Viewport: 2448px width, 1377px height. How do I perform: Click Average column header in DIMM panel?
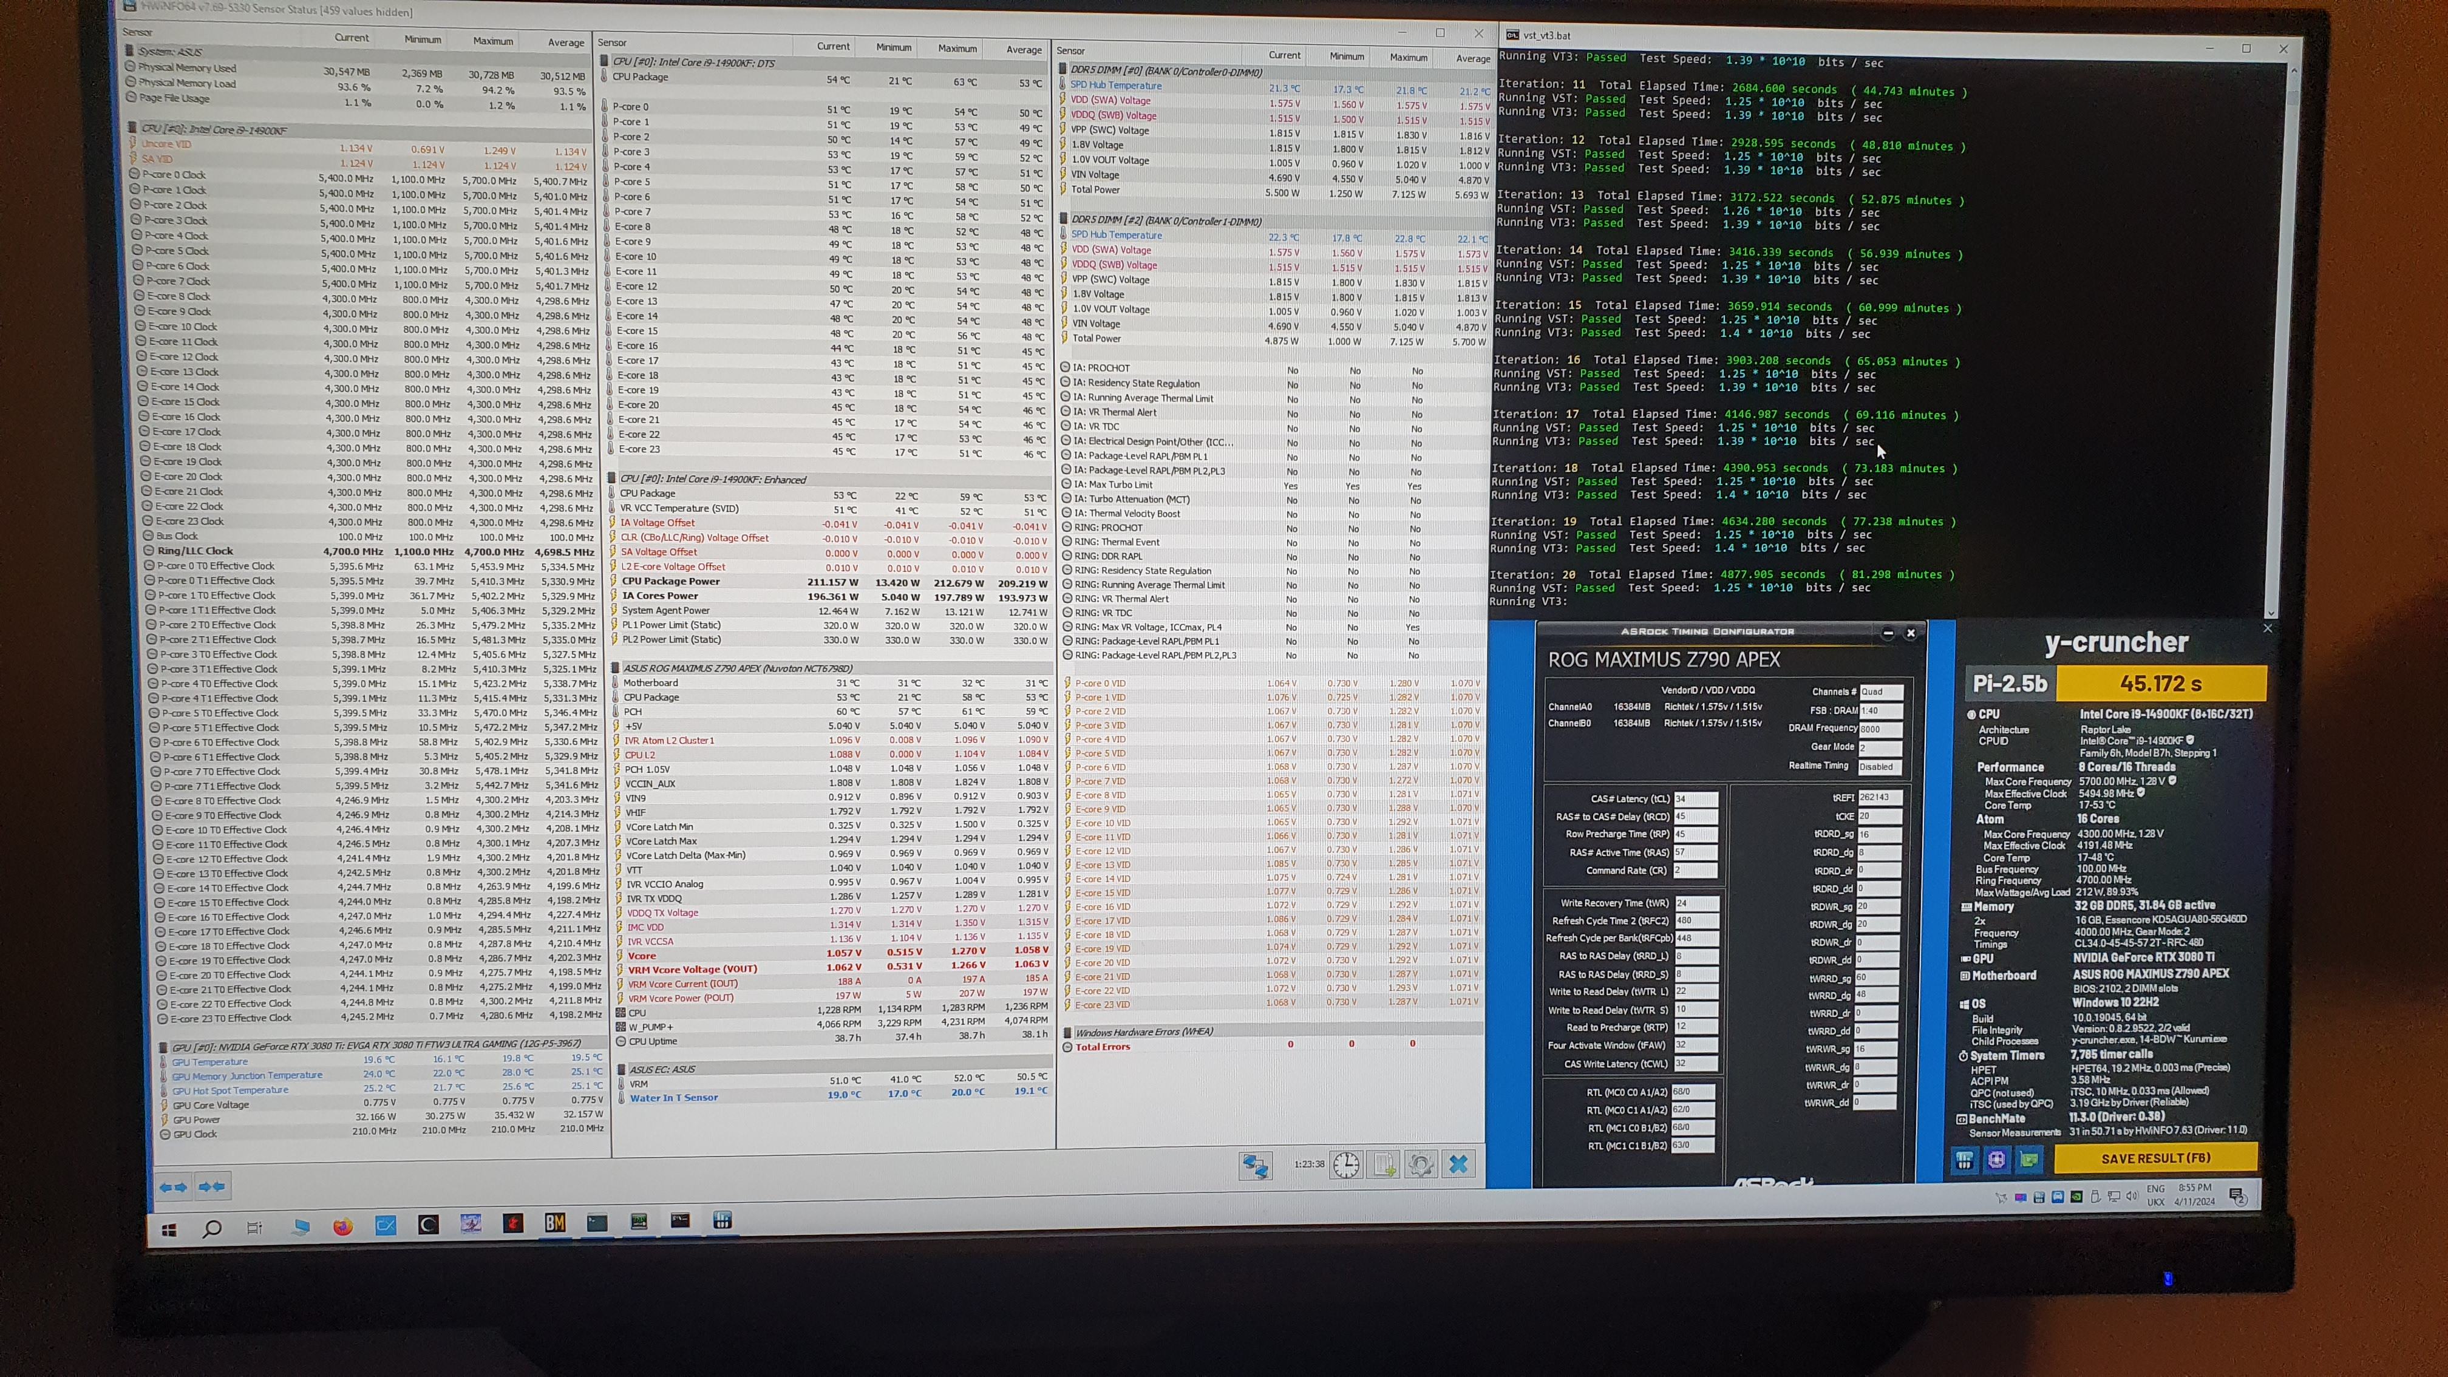1473,59
